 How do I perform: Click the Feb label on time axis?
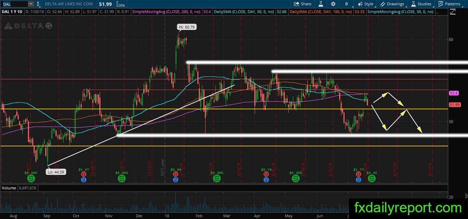(199, 216)
